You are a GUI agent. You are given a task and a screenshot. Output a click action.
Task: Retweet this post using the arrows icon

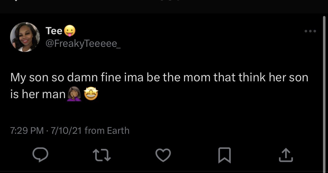point(102,155)
